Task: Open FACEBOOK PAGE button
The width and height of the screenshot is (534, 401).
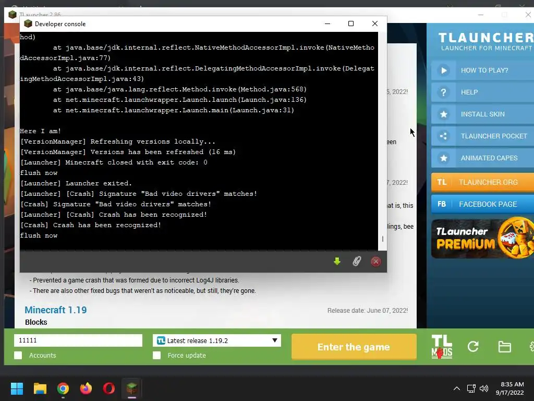Action: pyautogui.click(x=482, y=204)
